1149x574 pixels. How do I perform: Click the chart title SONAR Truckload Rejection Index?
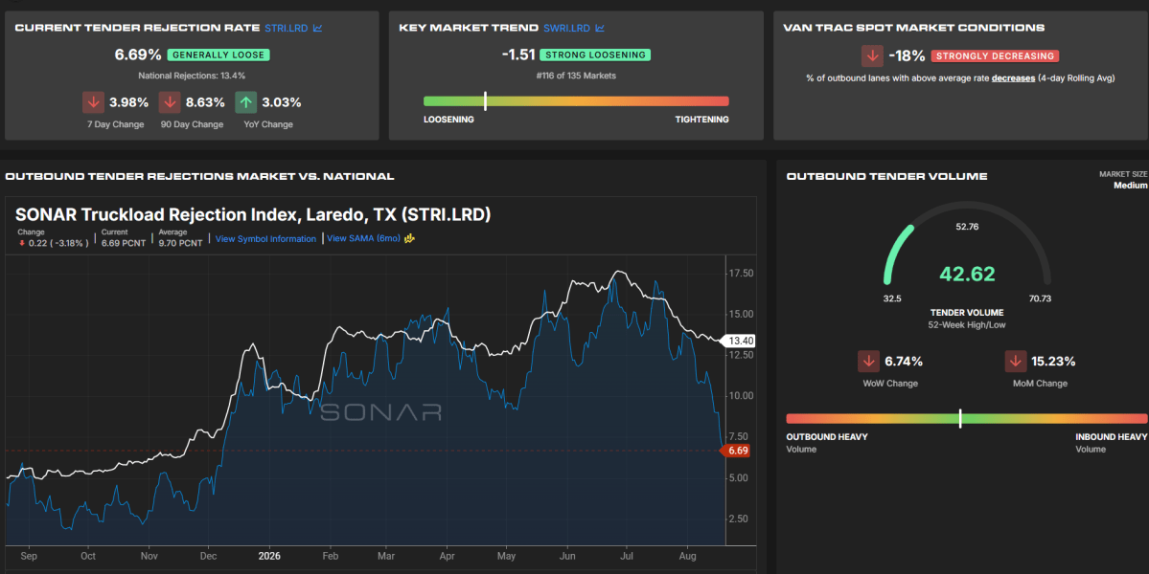point(253,215)
